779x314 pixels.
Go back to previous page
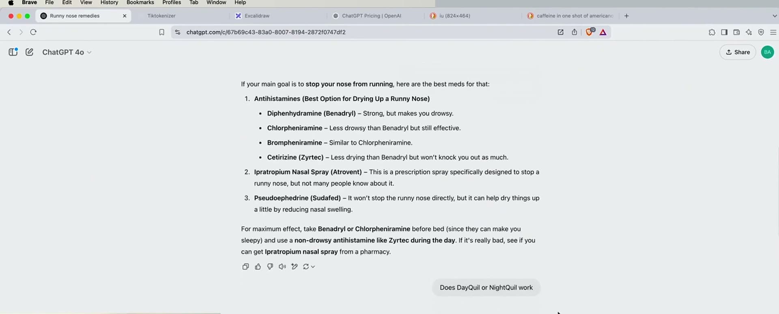(9, 32)
